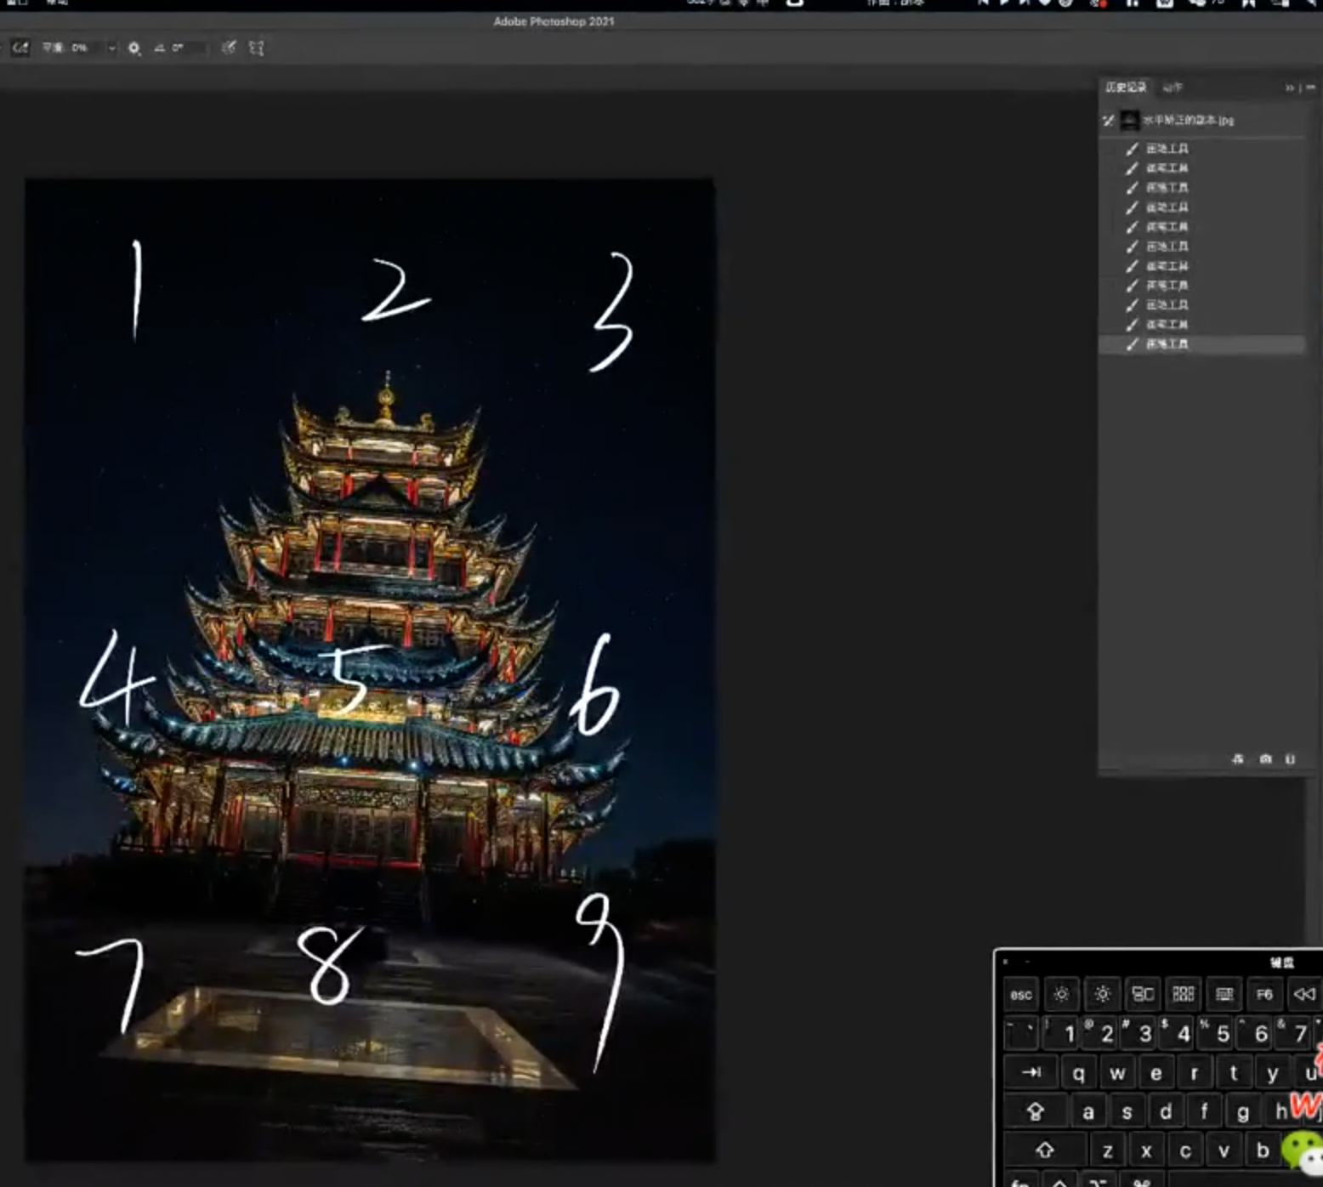Screen dimensions: 1323x1187
Task: Set history brush source for the snapshot
Action: 1108,121
